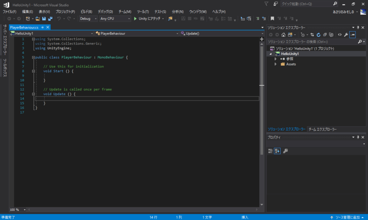Click the Quick Launch search magnifier
This screenshot has height=220, width=368.
click(x=335, y=4)
